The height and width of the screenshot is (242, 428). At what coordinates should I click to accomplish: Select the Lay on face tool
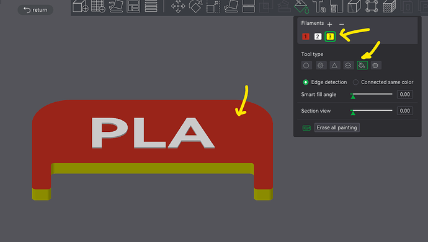click(x=231, y=6)
